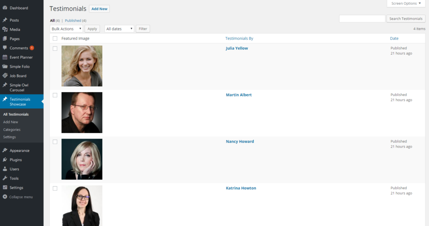Open the Katrina Howton testimonial
The width and height of the screenshot is (429, 226).
pos(241,188)
